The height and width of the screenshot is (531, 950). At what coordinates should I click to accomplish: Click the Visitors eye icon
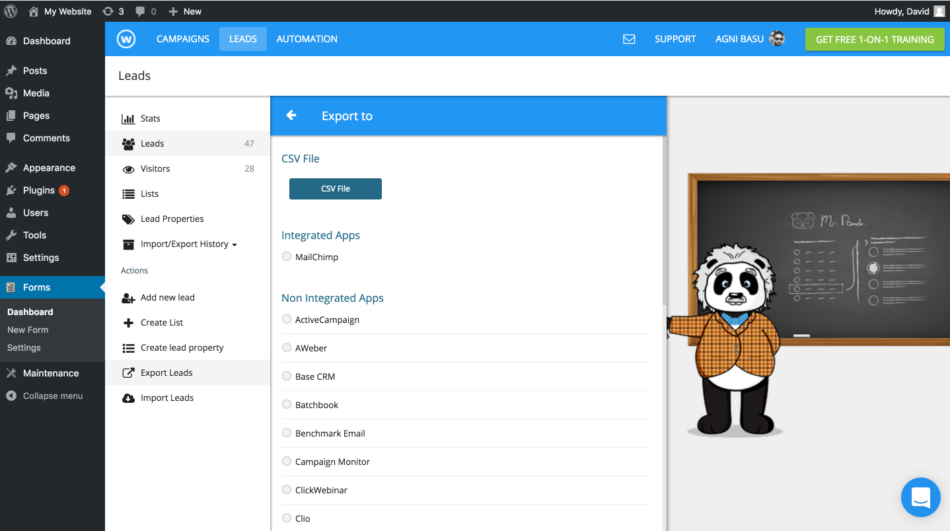point(129,169)
